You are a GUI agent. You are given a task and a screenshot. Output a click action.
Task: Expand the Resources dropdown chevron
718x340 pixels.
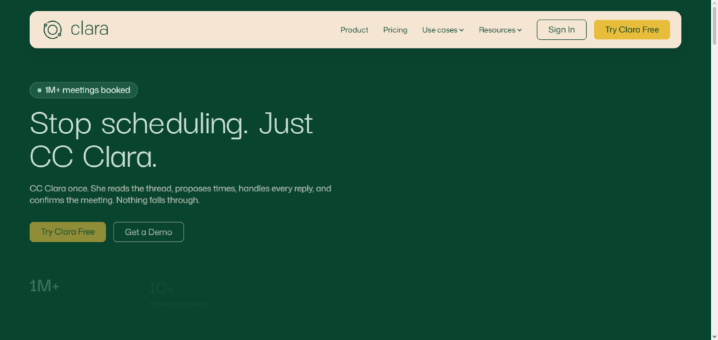click(520, 30)
